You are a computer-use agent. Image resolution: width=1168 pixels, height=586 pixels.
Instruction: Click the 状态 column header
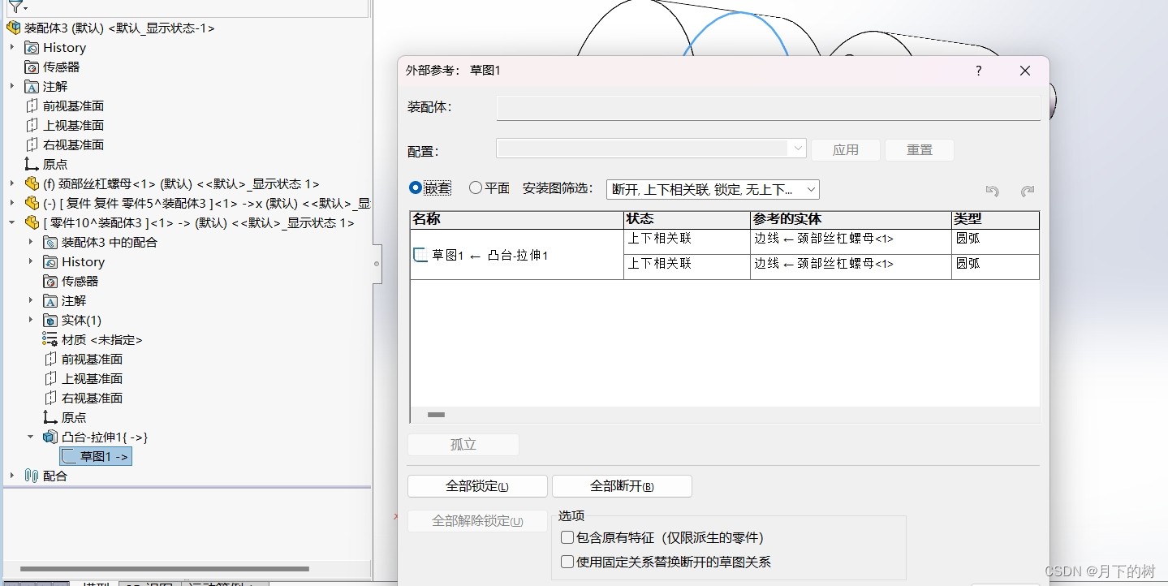[687, 220]
